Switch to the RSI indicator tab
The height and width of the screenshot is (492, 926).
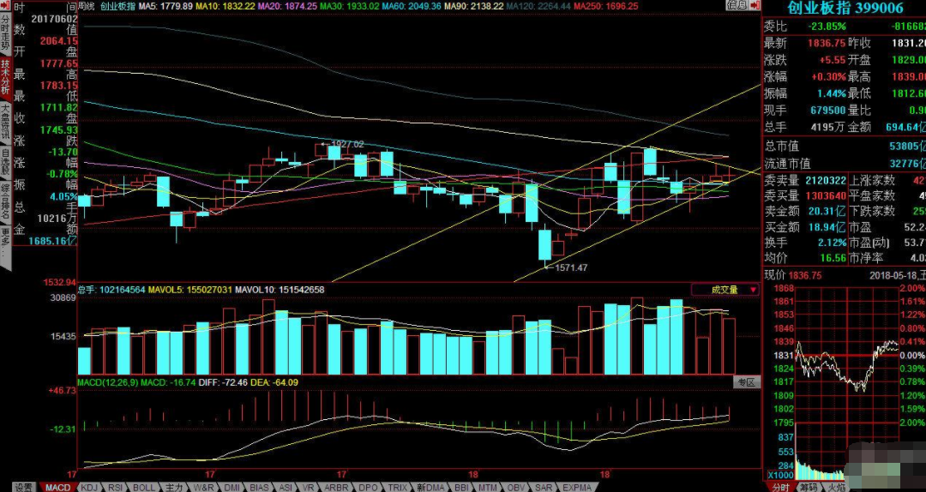point(116,487)
